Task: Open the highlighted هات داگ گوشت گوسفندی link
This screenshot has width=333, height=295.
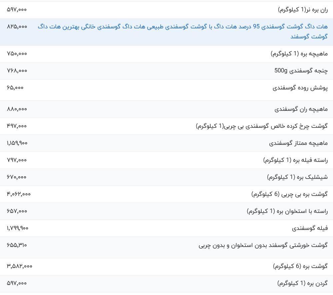Action: click(183, 31)
